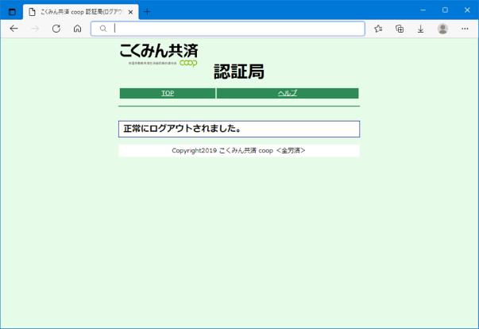The width and height of the screenshot is (479, 329).
Task: Click the greyed forward navigation arrow
Action: tap(35, 29)
